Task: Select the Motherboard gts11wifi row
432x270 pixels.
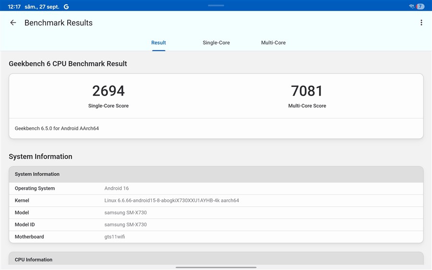Action: (216, 237)
